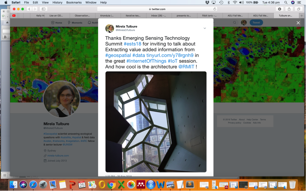Open the Safari downloads icon
The height and width of the screenshot is (191, 306).
click(279, 9)
